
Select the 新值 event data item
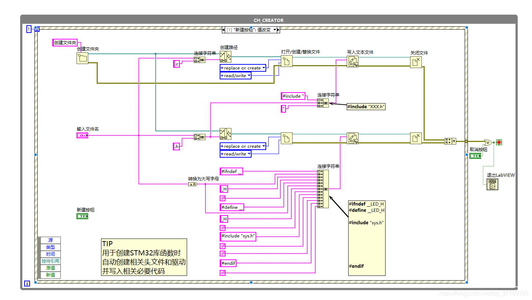tap(51, 275)
